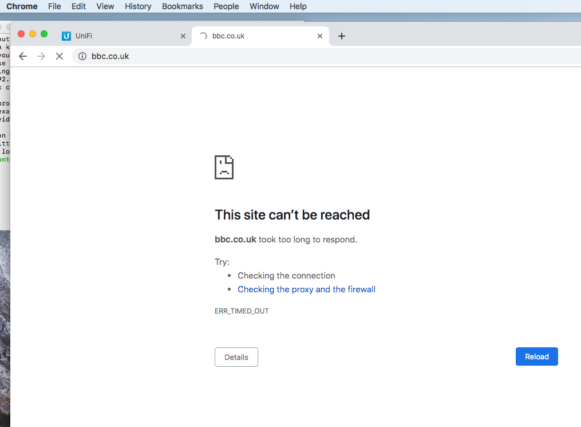This screenshot has width=581, height=427.
Task: Open the Chrome application menu
Action: (22, 6)
